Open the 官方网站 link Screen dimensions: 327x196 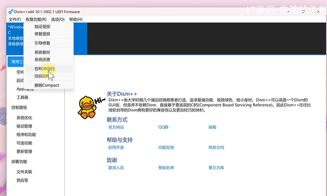point(116,127)
